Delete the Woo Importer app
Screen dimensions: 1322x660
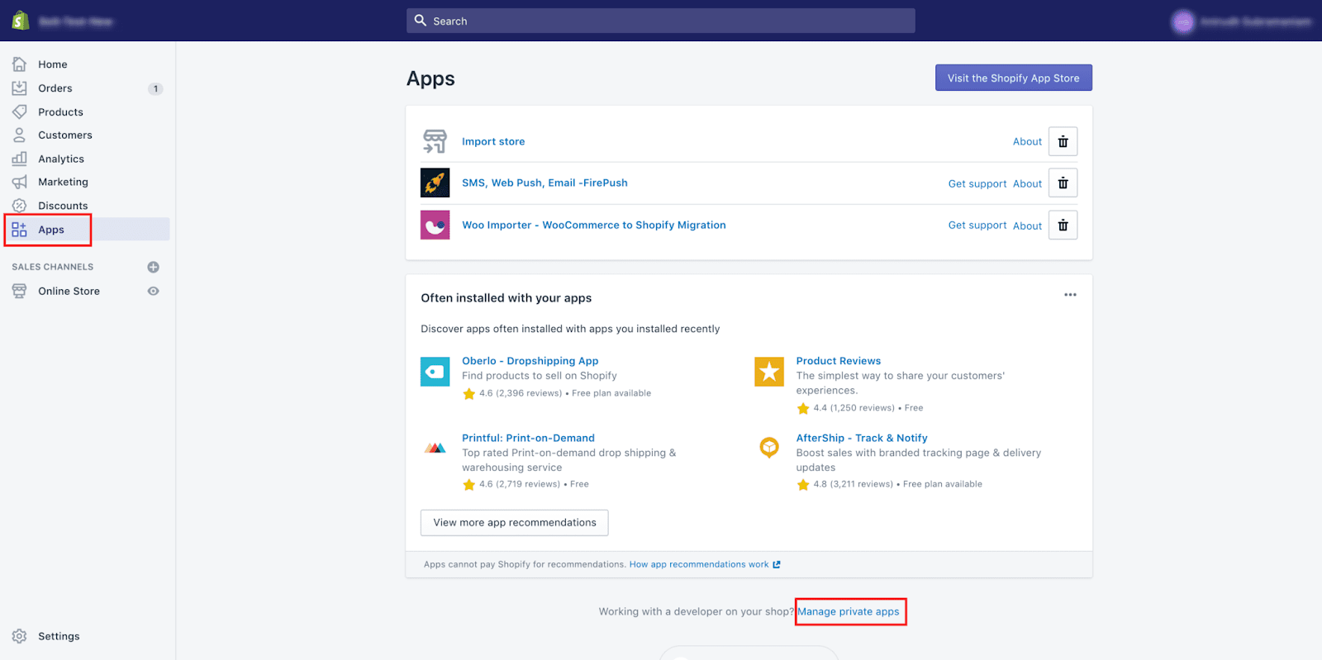click(1063, 225)
